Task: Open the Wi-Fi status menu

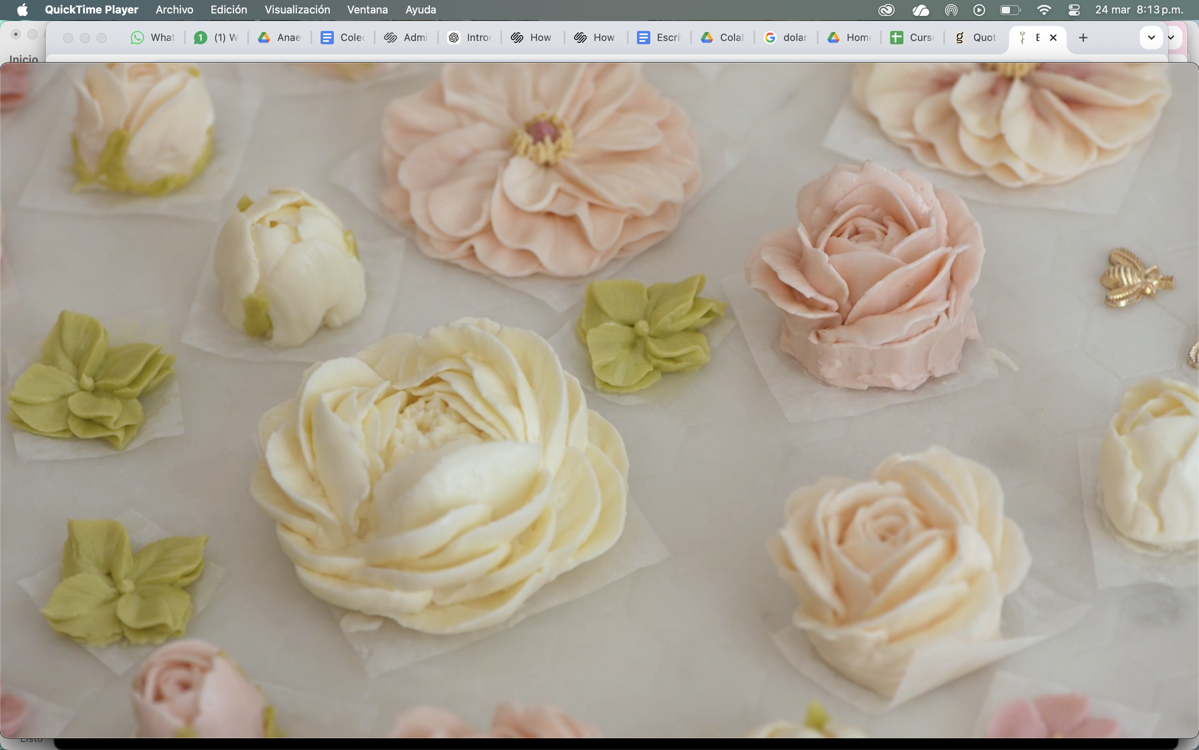Action: coord(1044,10)
